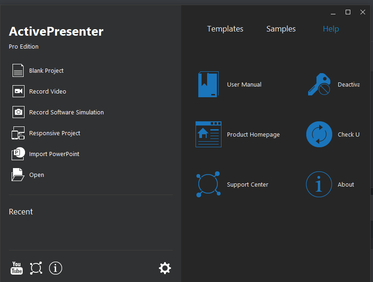Go to Support Center link
373x282 pixels.
[x=247, y=184]
